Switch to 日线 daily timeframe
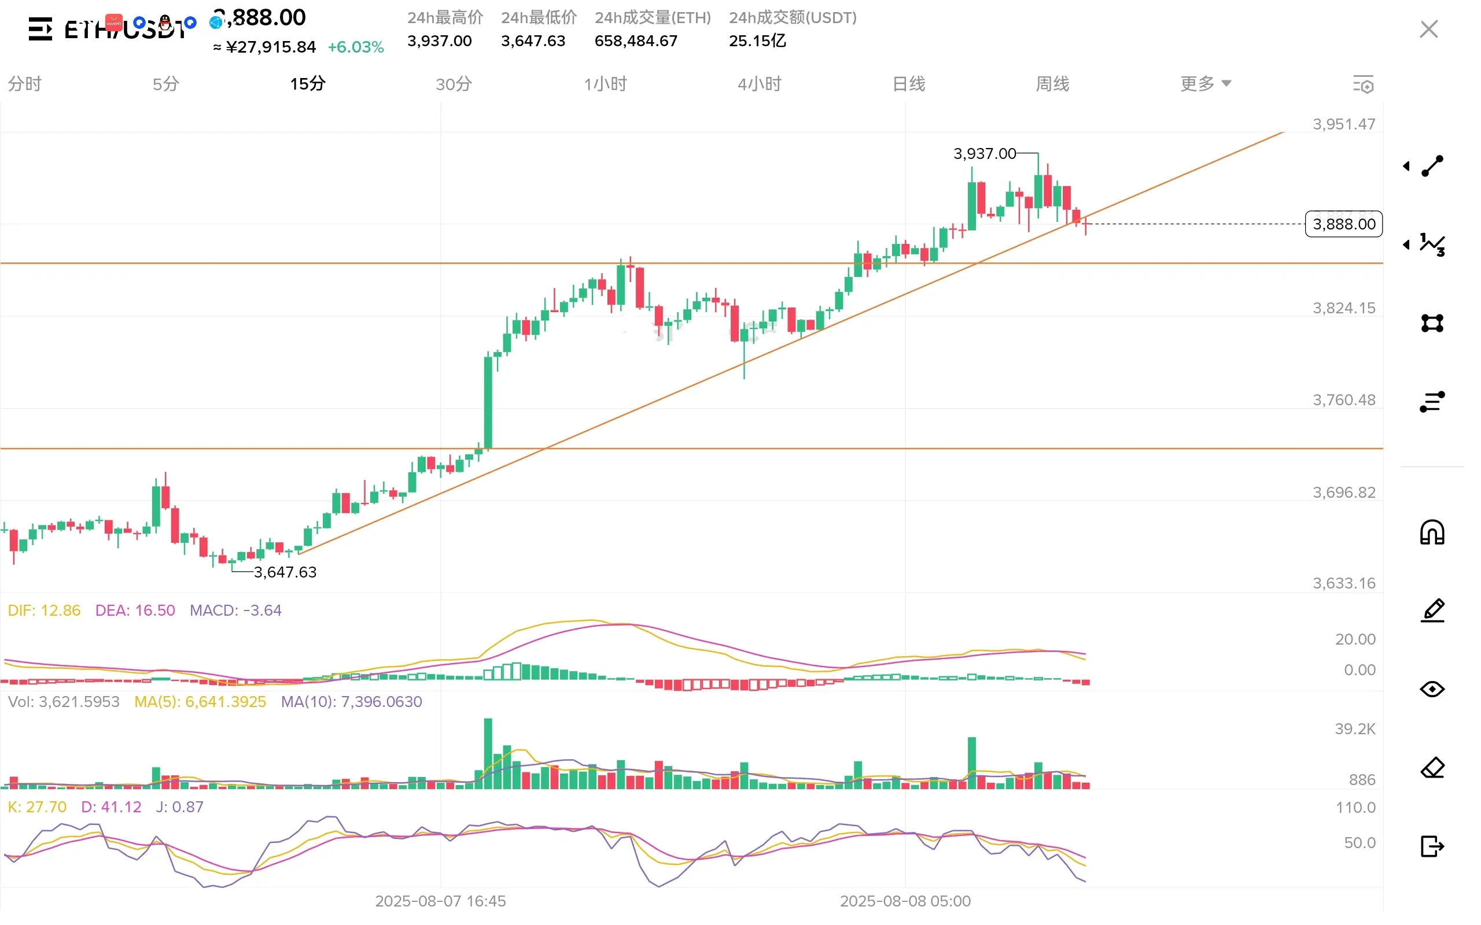1481x925 pixels. click(x=909, y=84)
